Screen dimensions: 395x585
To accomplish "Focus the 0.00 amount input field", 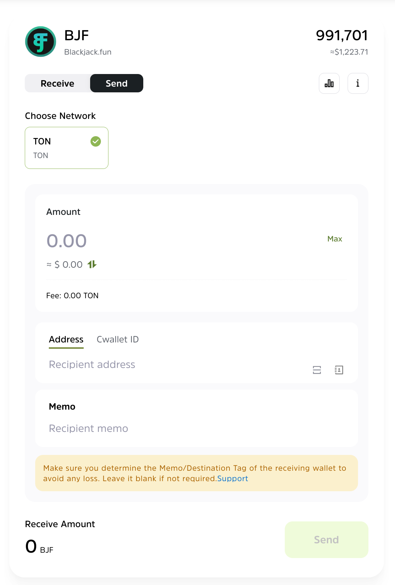I will tap(180, 241).
